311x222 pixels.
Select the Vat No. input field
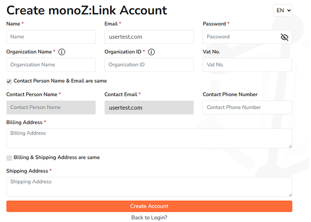tap(247, 65)
